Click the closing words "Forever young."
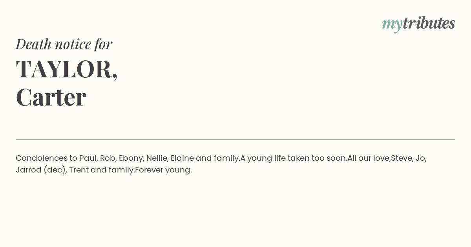This screenshot has width=471, height=247. pyautogui.click(x=163, y=170)
